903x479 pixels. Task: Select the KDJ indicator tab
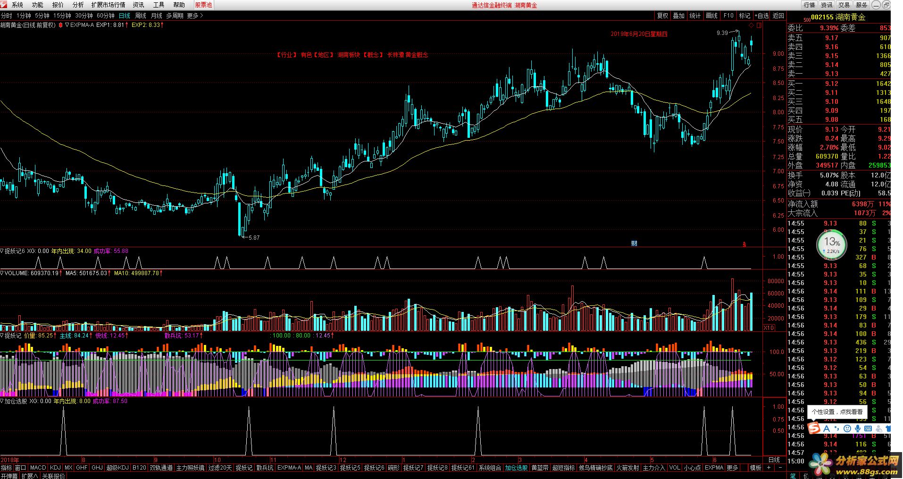(56, 468)
